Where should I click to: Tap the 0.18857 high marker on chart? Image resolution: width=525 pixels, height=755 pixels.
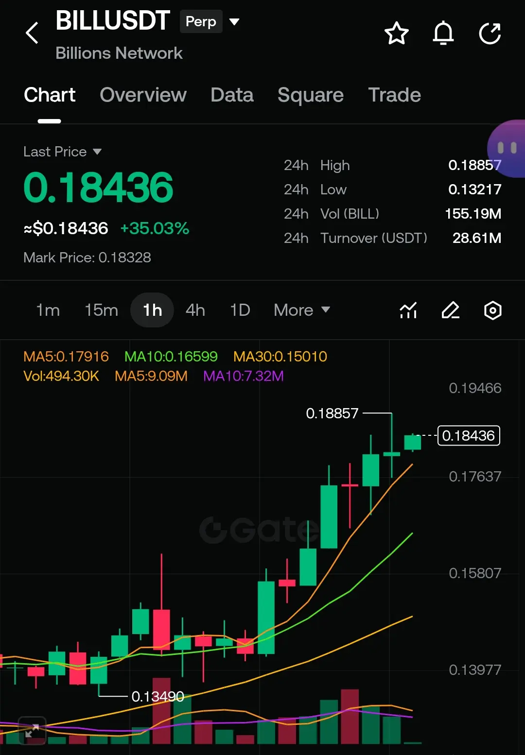click(332, 413)
